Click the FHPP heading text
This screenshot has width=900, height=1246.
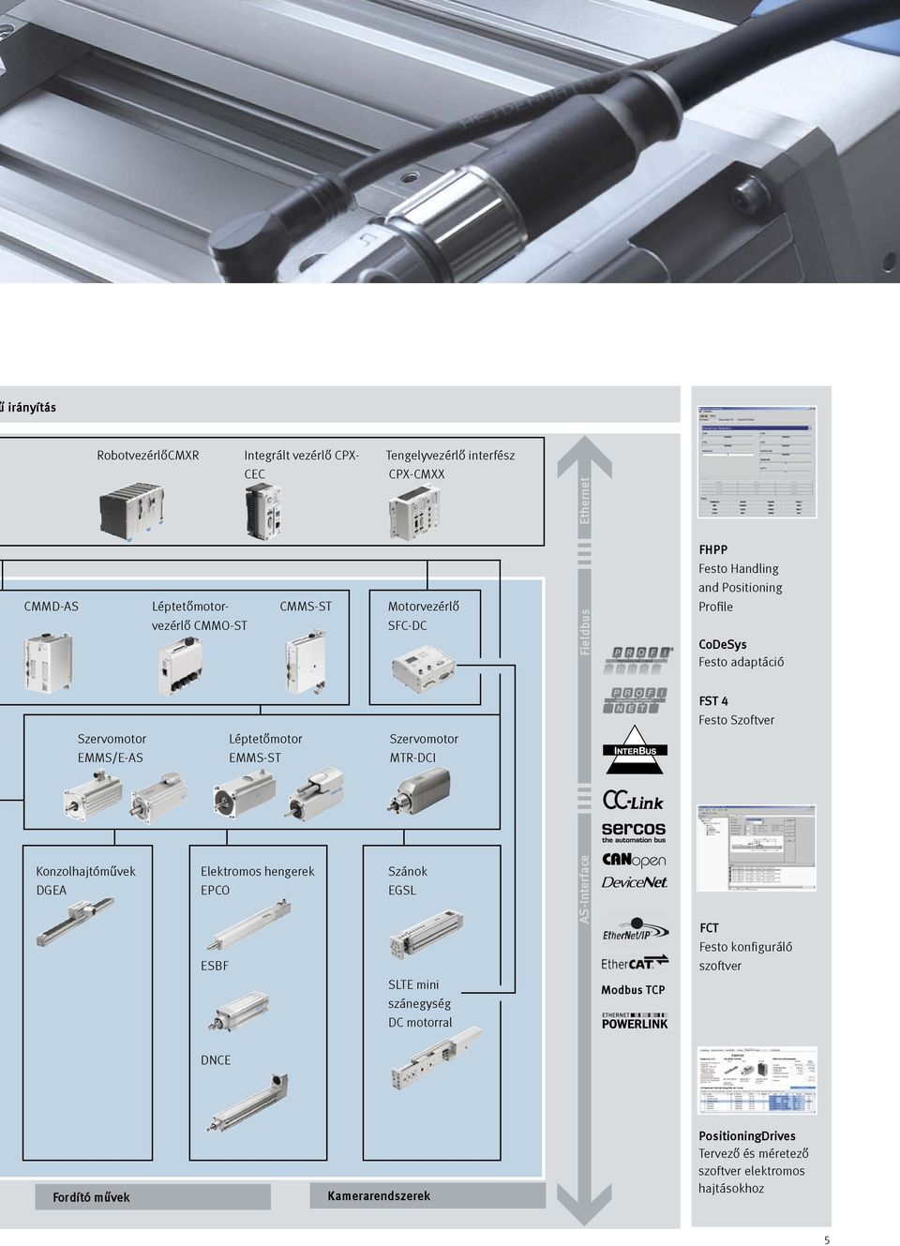[712, 550]
